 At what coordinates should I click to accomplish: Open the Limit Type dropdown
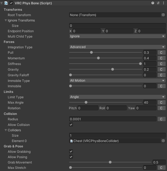(x=117, y=97)
